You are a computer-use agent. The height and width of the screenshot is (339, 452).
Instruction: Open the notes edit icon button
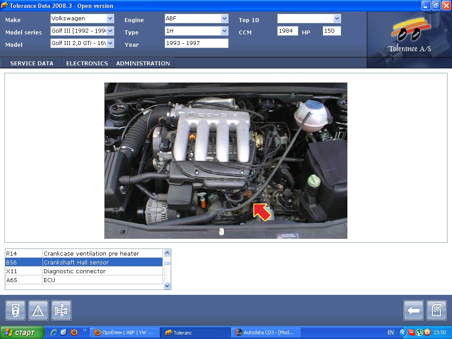(436, 310)
